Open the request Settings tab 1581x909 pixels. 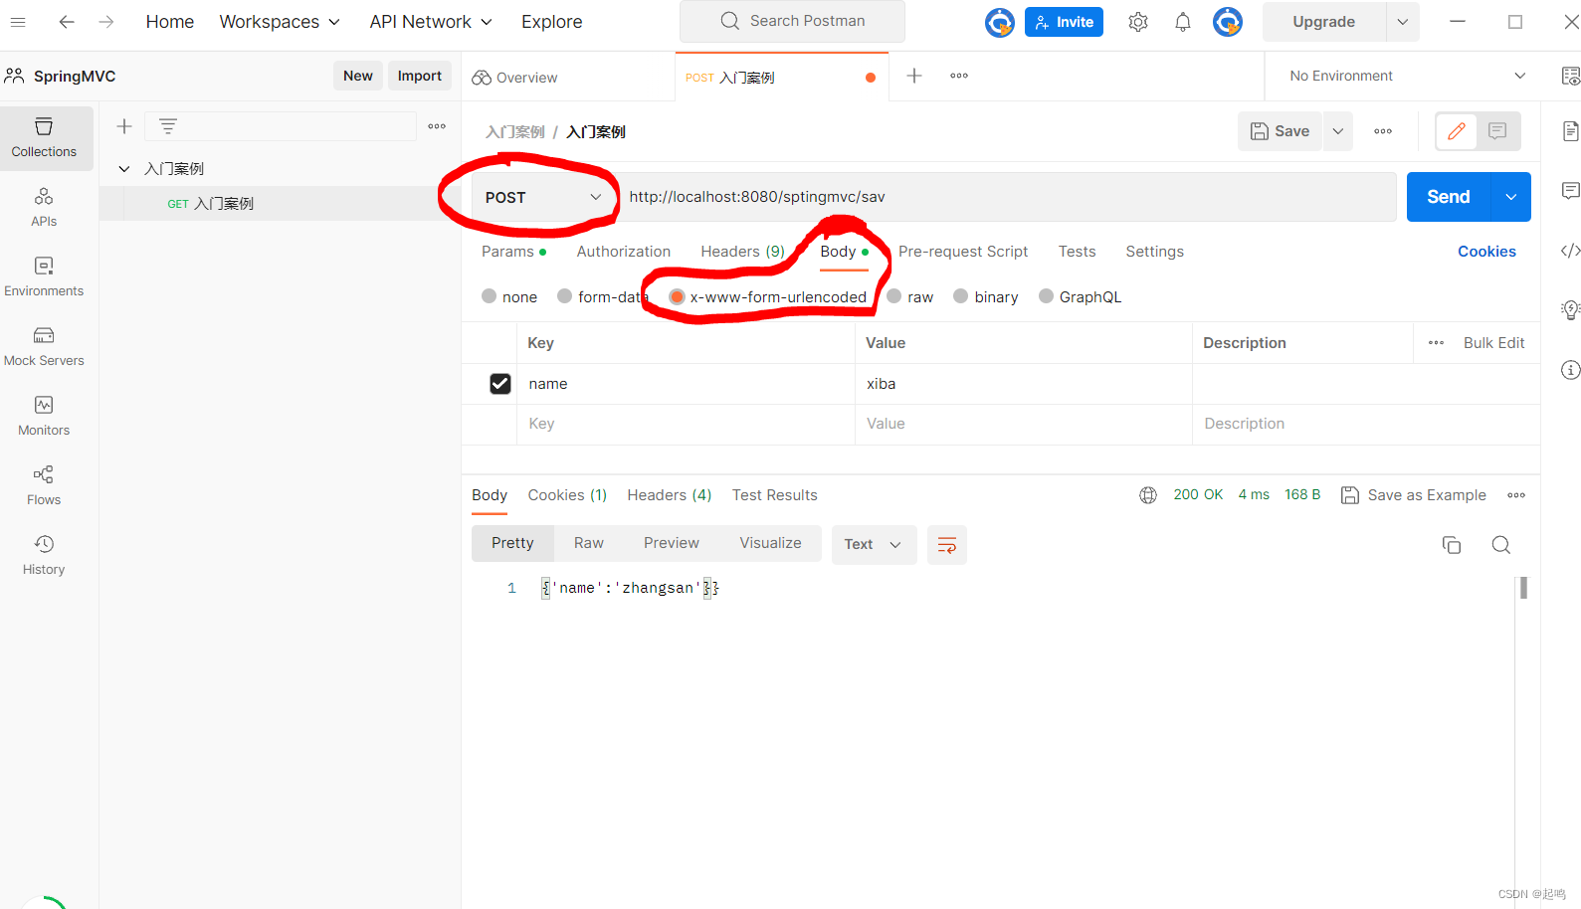tap(1154, 252)
